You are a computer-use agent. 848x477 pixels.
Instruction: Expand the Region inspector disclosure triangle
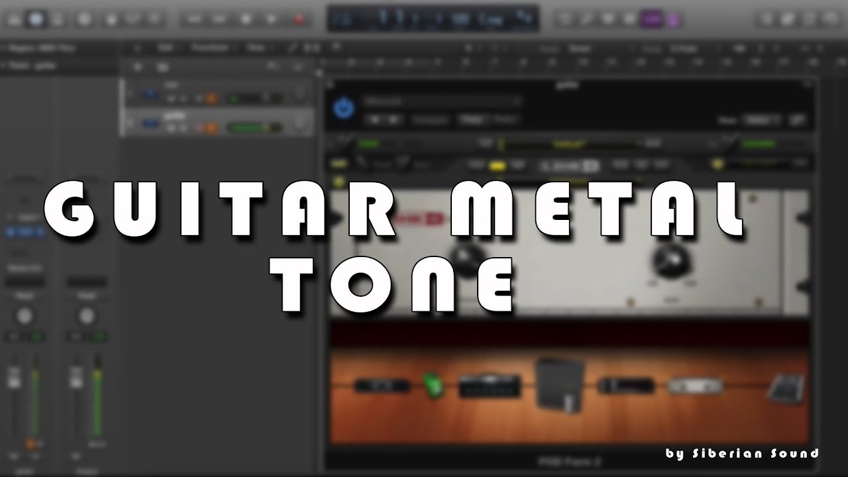[x=4, y=48]
